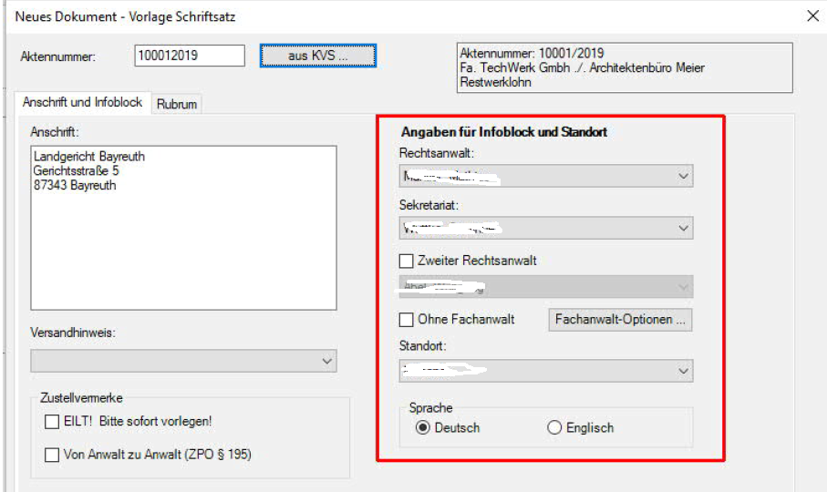Switch to the Rubrum tab
The width and height of the screenshot is (827, 492).
click(177, 104)
